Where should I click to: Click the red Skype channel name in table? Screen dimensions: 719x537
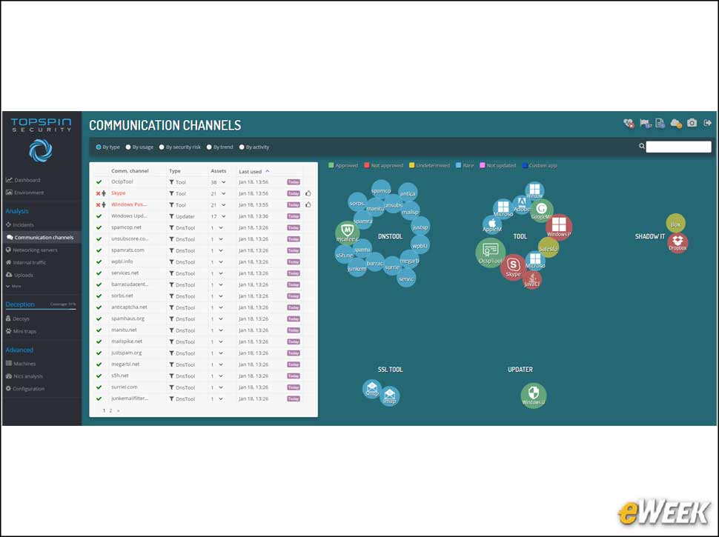point(119,193)
